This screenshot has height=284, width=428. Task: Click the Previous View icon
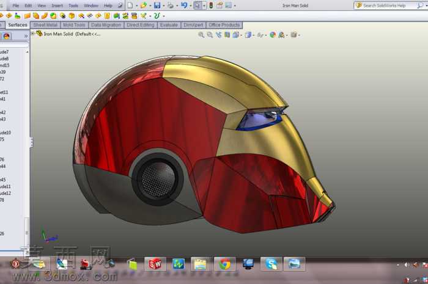pos(218,35)
